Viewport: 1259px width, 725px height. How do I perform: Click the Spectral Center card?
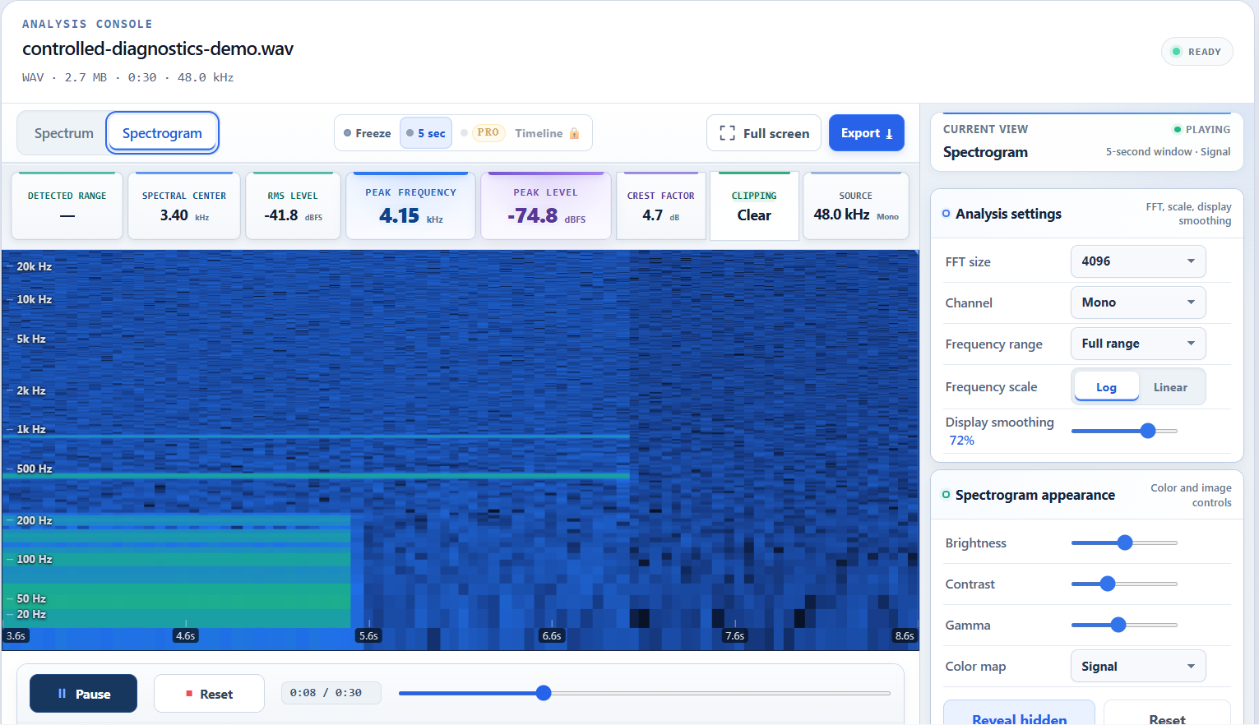click(x=184, y=206)
